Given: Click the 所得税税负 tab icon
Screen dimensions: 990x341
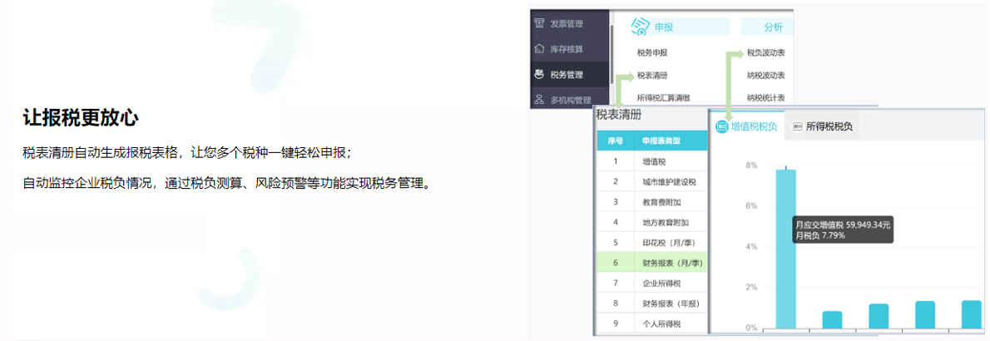Looking at the screenshot, I should 797,126.
